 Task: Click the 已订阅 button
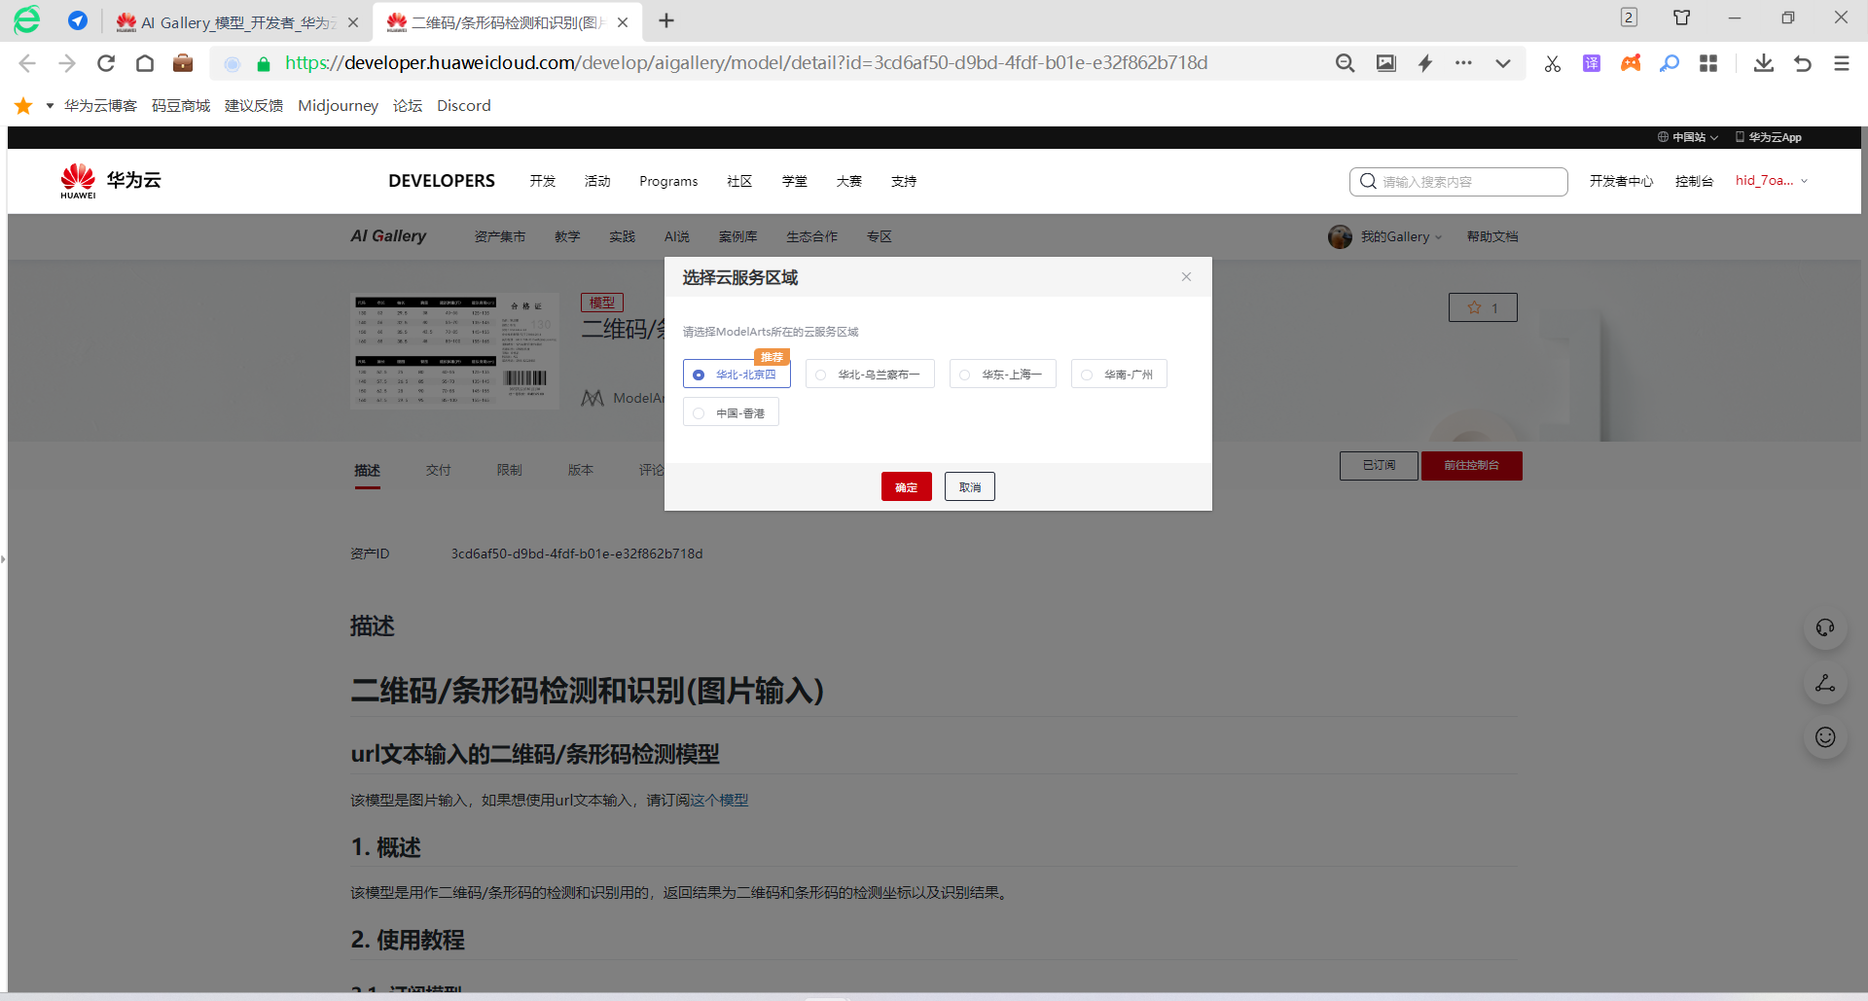pos(1379,466)
